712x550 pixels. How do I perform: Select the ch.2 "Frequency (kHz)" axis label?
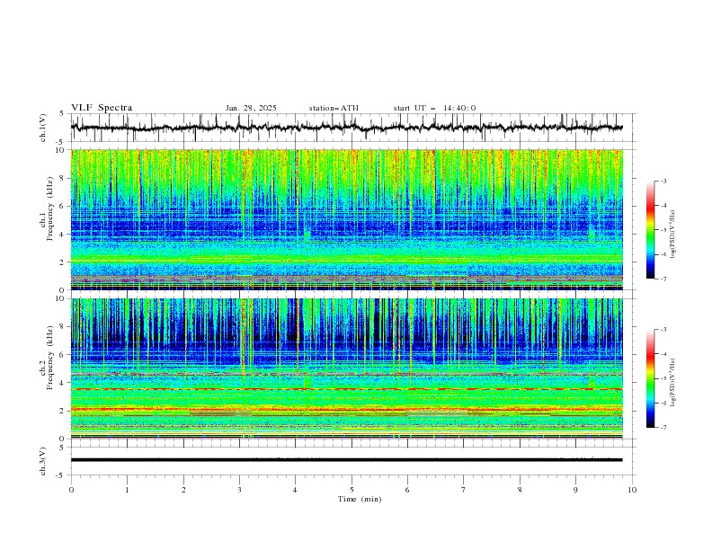50,357
